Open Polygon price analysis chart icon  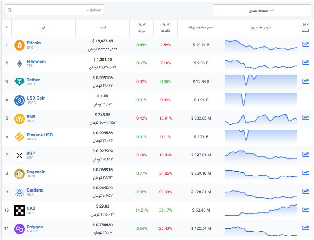tap(306, 228)
